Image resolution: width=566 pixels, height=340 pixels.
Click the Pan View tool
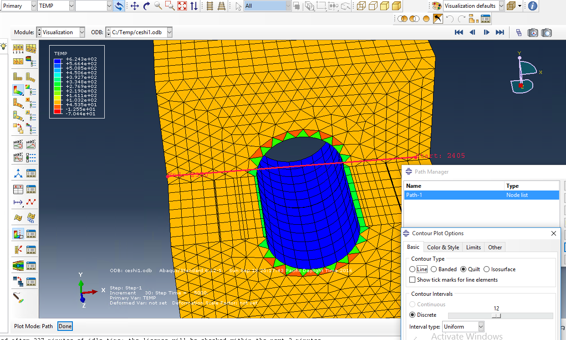click(x=134, y=6)
